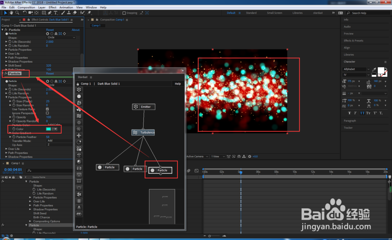The height and width of the screenshot is (240, 392).
Task: Expand the Effects & Presets panel
Action: [354, 40]
